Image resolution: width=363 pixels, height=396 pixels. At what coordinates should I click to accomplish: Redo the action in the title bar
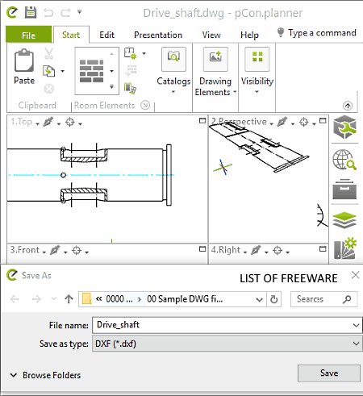click(65, 12)
